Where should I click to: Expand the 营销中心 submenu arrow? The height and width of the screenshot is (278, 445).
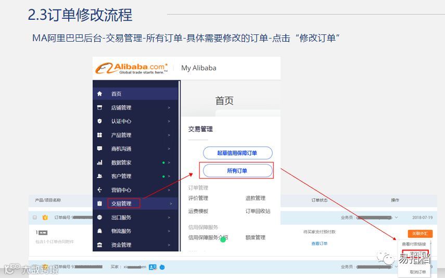(x=169, y=189)
